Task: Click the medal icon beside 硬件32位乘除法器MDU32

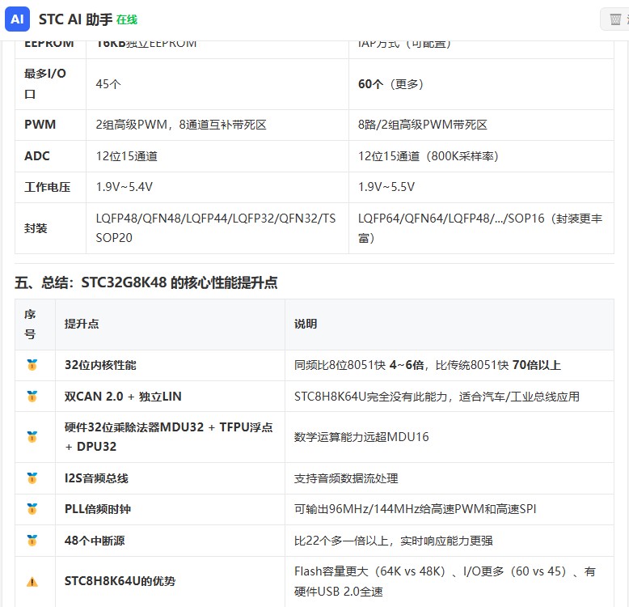Action: (x=32, y=437)
